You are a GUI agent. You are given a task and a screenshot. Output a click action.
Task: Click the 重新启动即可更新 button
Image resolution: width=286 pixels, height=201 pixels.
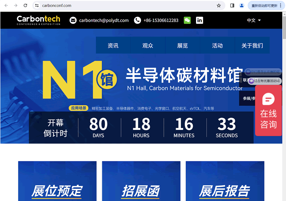(x=264, y=5)
